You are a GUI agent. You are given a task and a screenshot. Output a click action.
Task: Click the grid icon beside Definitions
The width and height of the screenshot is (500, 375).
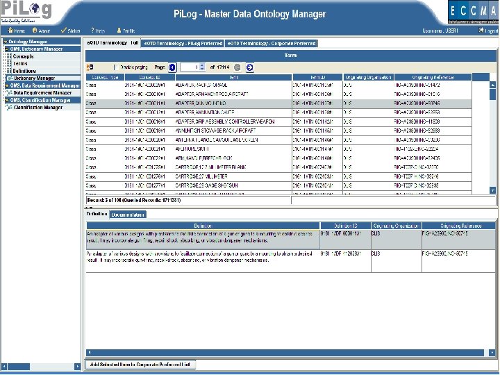[9, 71]
